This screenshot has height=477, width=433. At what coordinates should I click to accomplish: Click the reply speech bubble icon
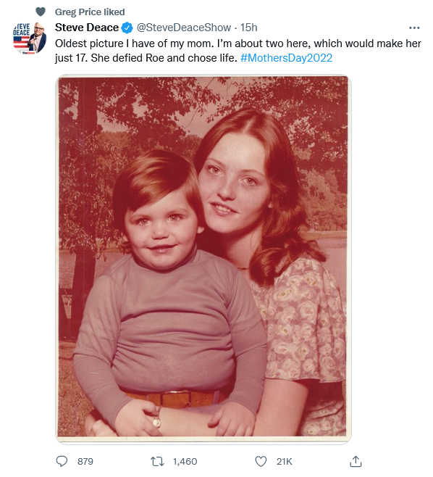(x=62, y=461)
